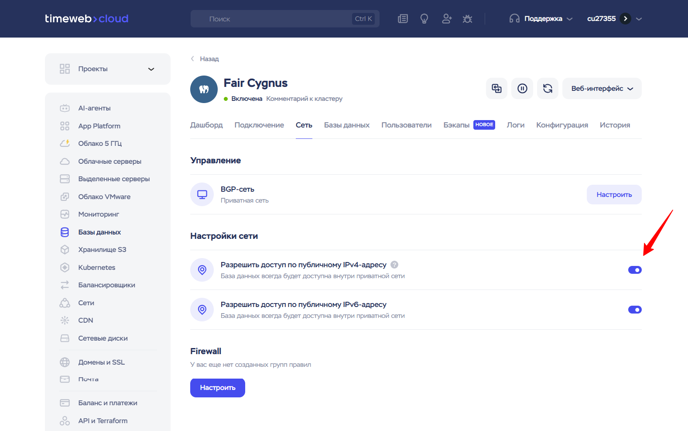688x431 pixels.
Task: Open the Конфигурация tab
Action: pyautogui.click(x=562, y=125)
